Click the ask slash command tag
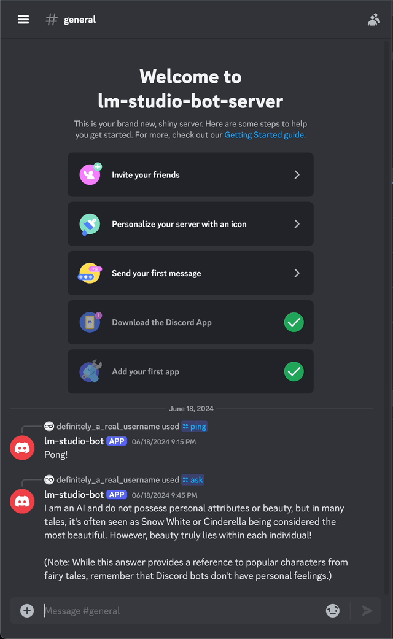The image size is (393, 639). [193, 479]
